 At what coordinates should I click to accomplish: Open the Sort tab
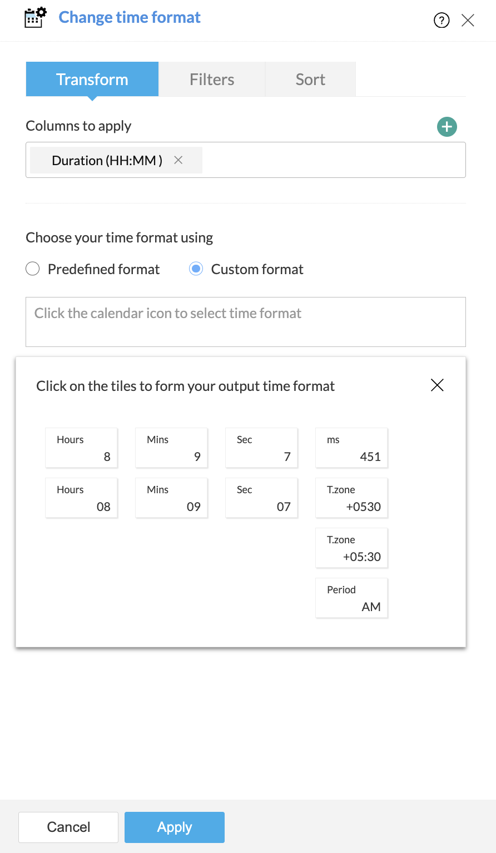(310, 80)
